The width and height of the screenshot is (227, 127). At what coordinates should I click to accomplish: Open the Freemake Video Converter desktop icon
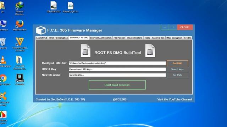click(x=20, y=44)
